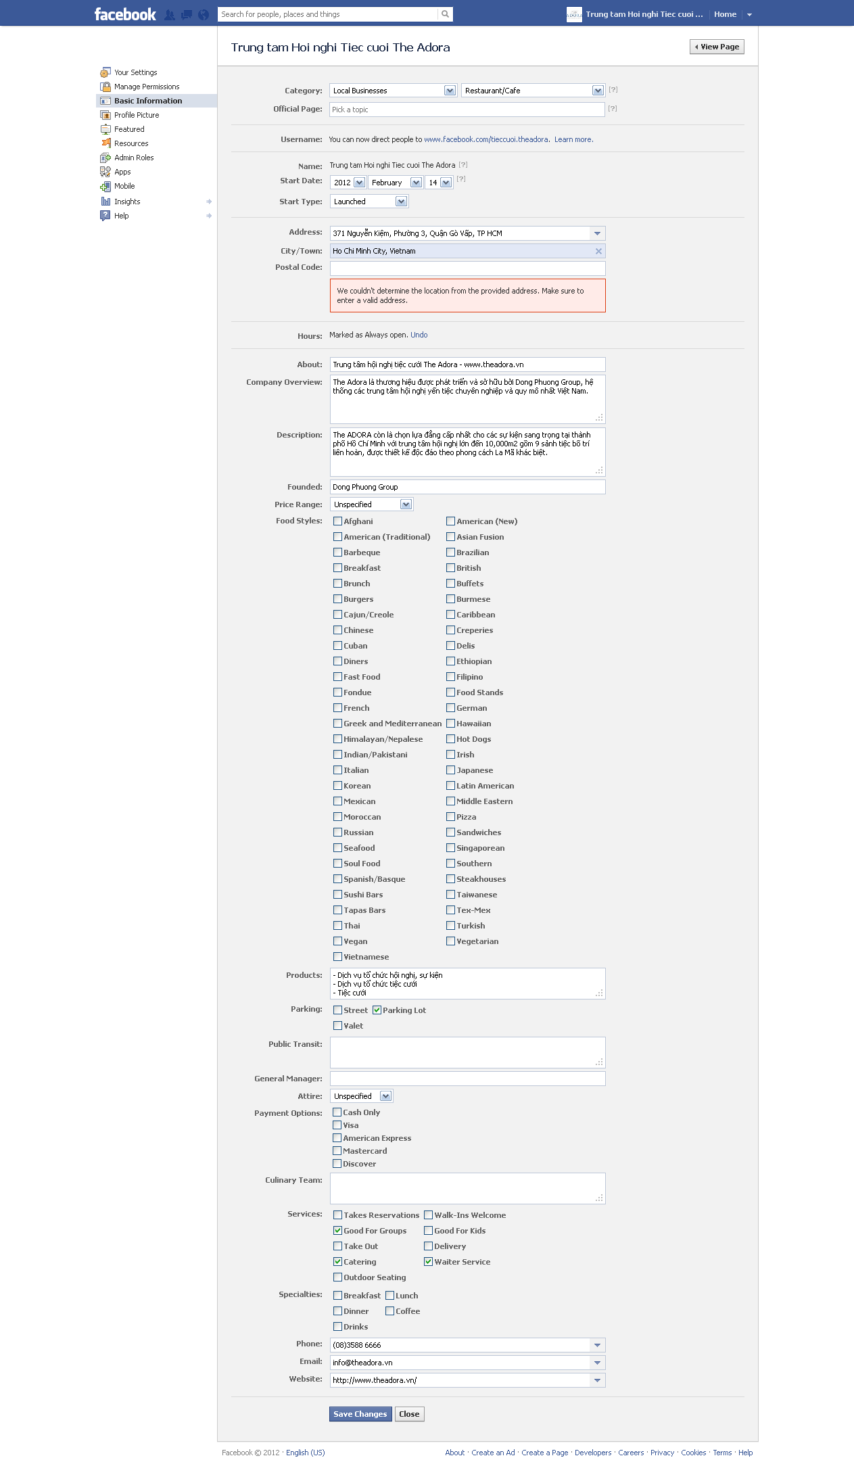Click the Undo link next to Hours

(x=419, y=335)
